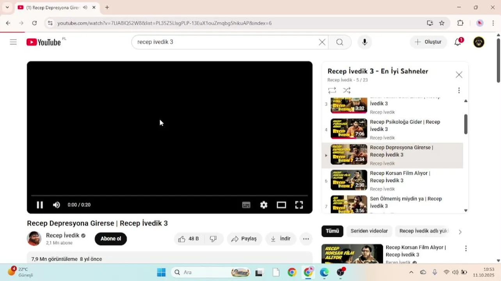Subscribe with the Abone ol button

(x=111, y=239)
